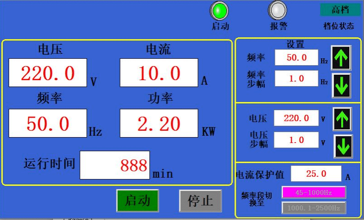
Task: Lower voltage using the down arrow
Action: (343, 146)
